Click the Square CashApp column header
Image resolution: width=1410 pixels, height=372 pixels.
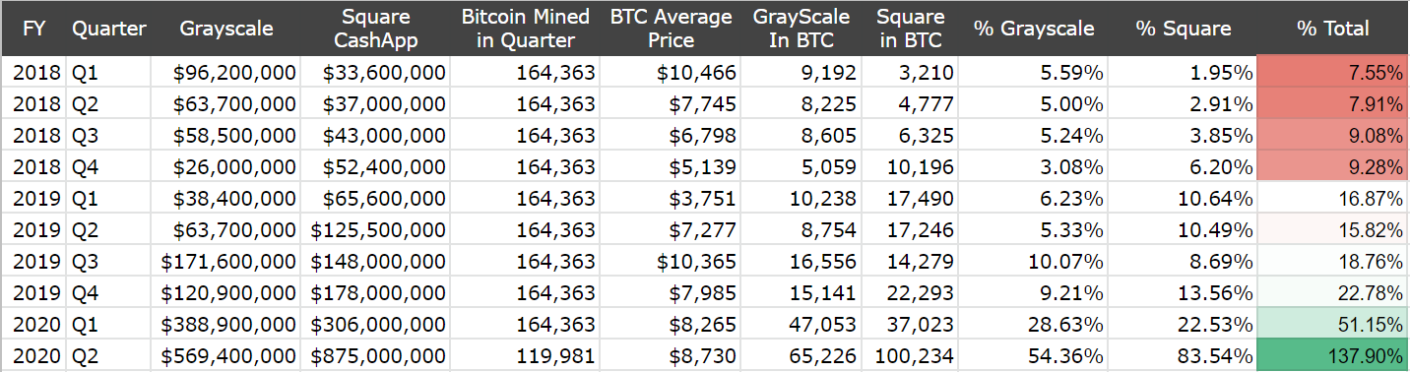tap(374, 29)
